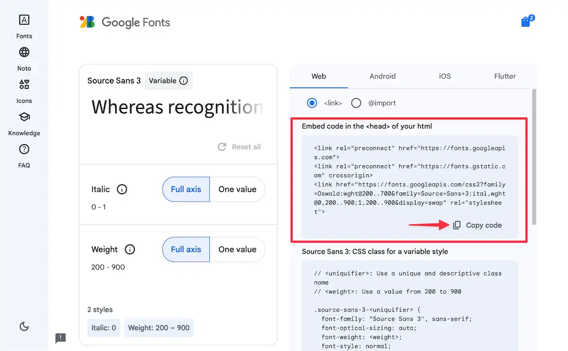Click the Google Fonts title text
The width and height of the screenshot is (568, 351).
point(136,22)
